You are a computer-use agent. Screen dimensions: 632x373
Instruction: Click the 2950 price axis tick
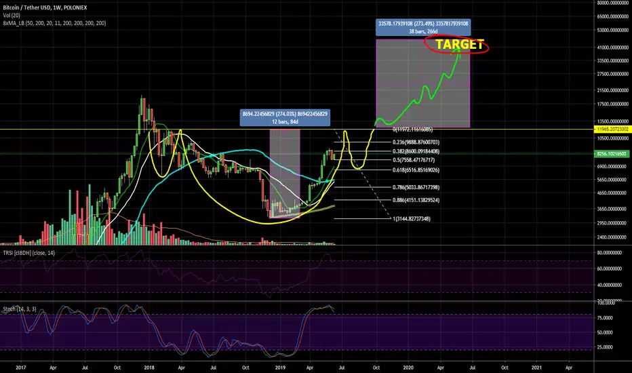point(612,223)
